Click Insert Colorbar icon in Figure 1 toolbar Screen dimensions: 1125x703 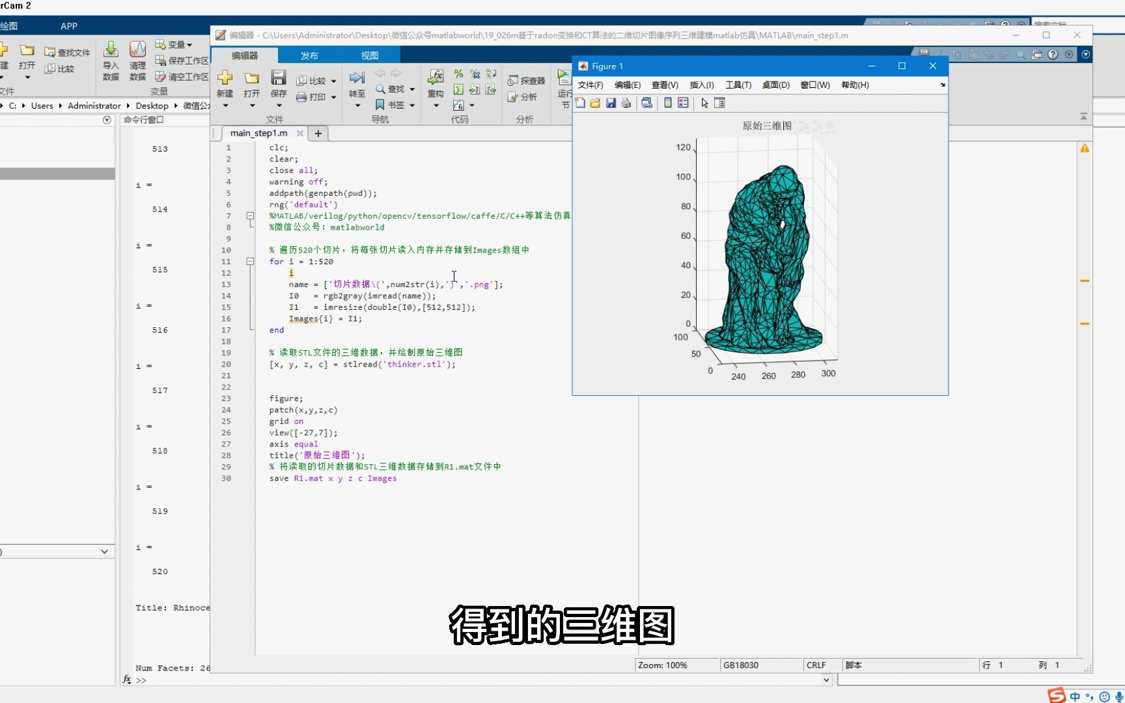[668, 103]
